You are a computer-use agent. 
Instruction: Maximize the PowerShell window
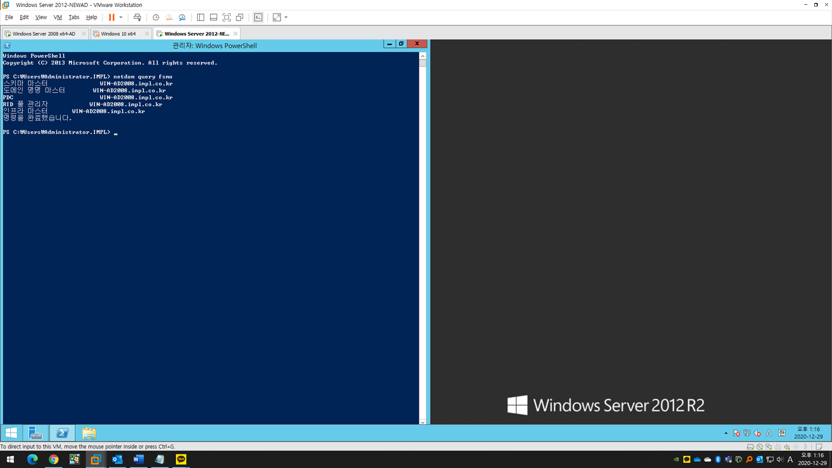[x=401, y=44]
